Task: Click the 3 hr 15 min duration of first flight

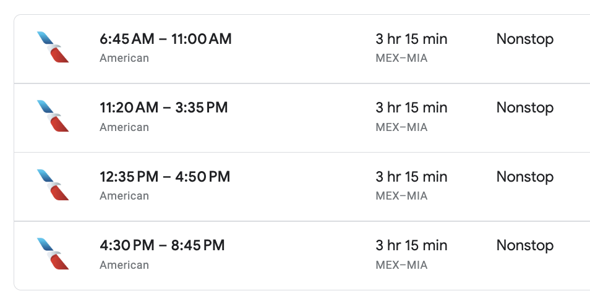Action: (411, 39)
